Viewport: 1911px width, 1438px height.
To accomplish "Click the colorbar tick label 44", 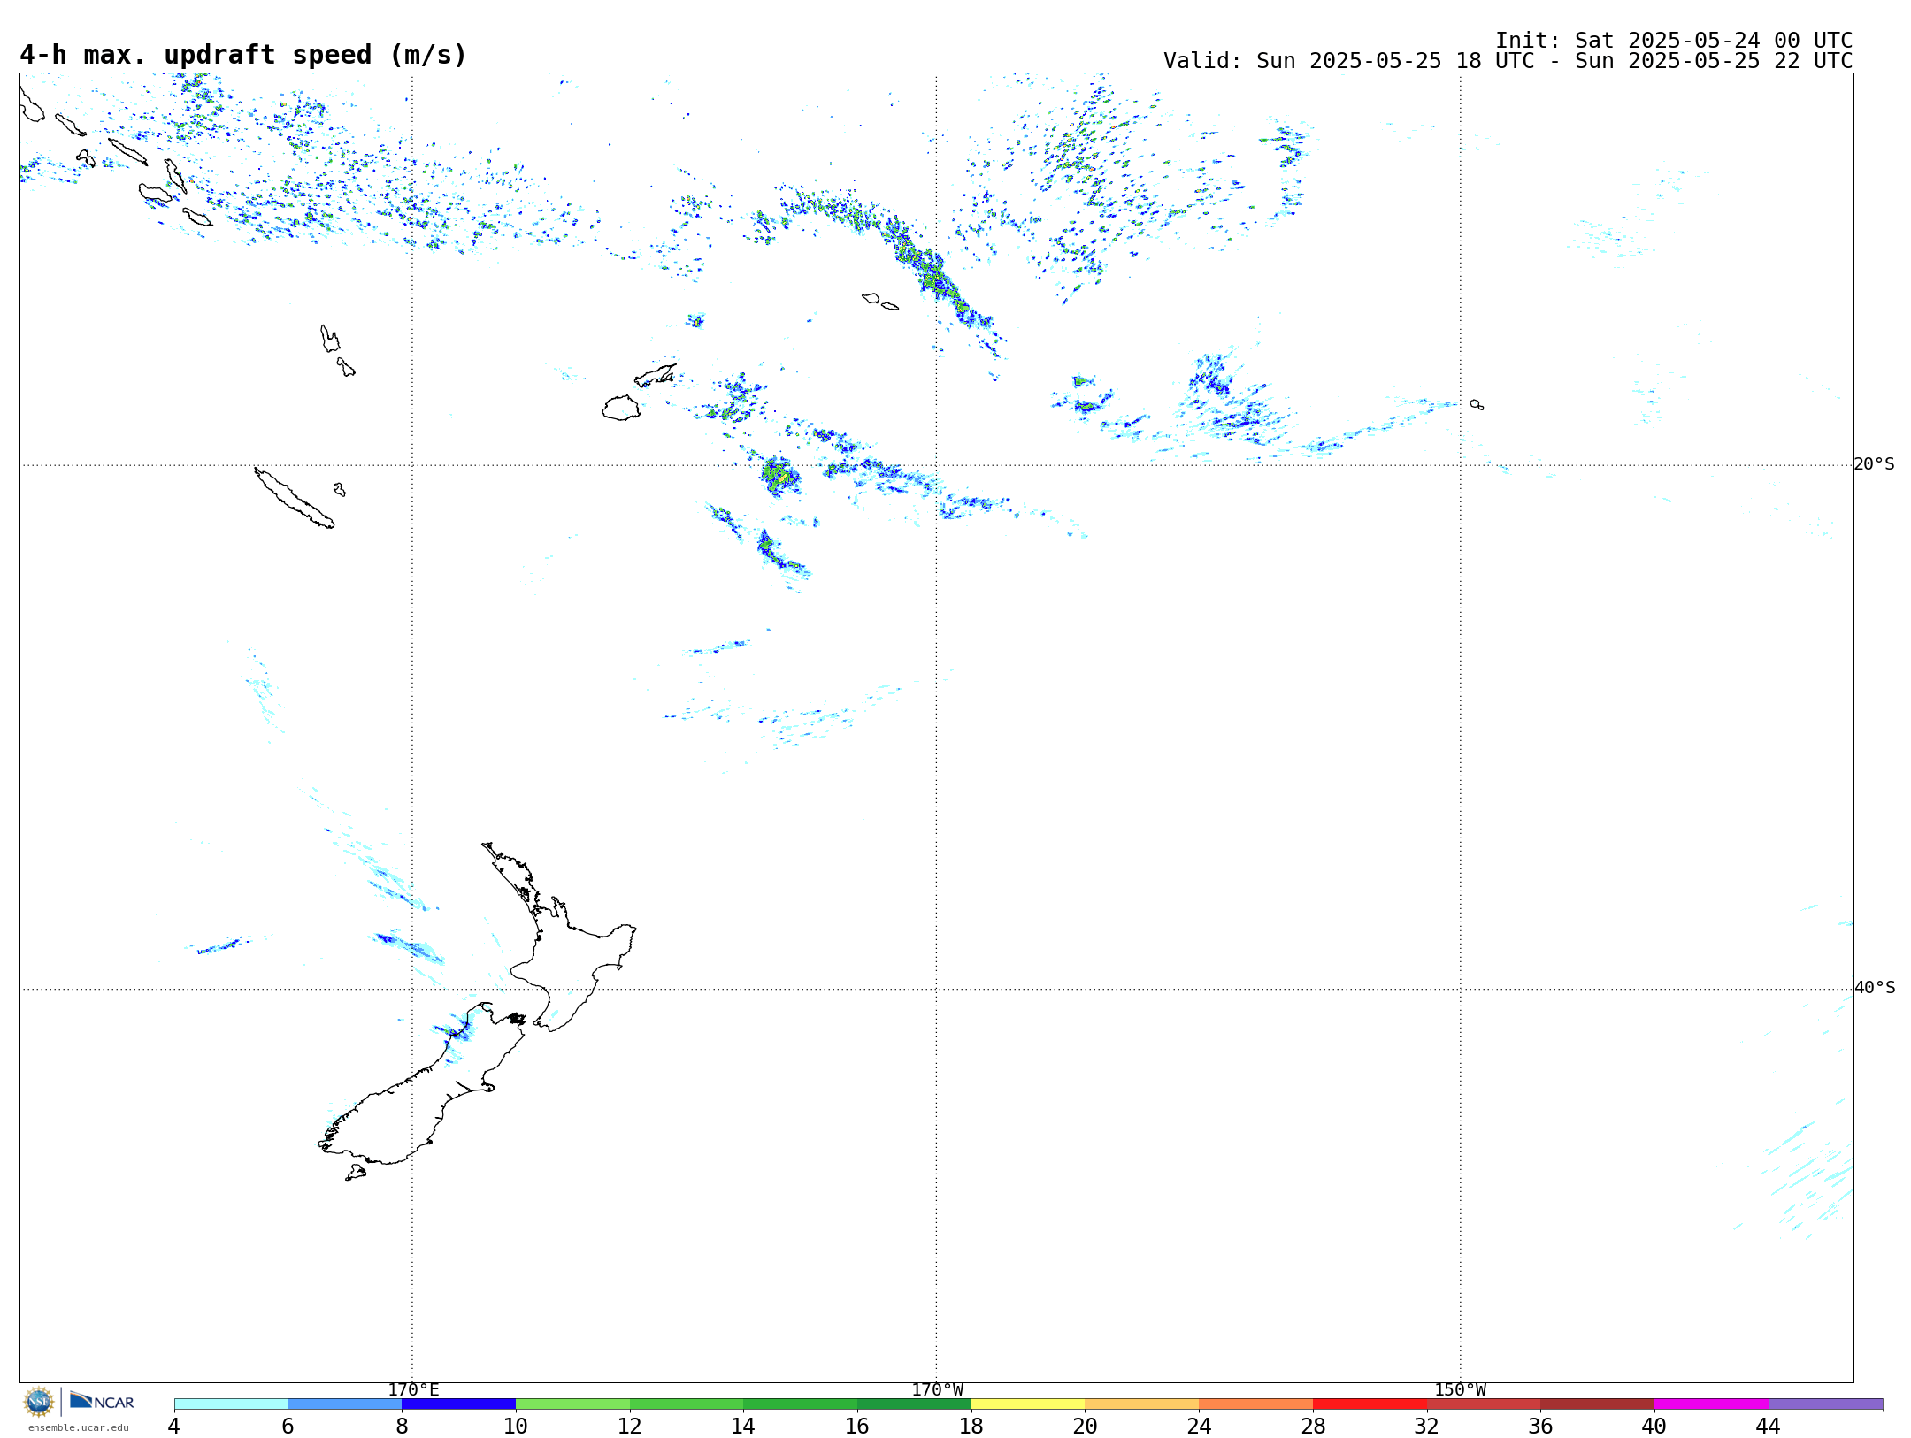I will (x=1769, y=1427).
